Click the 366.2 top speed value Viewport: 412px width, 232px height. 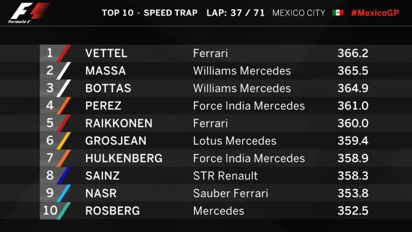(353, 54)
